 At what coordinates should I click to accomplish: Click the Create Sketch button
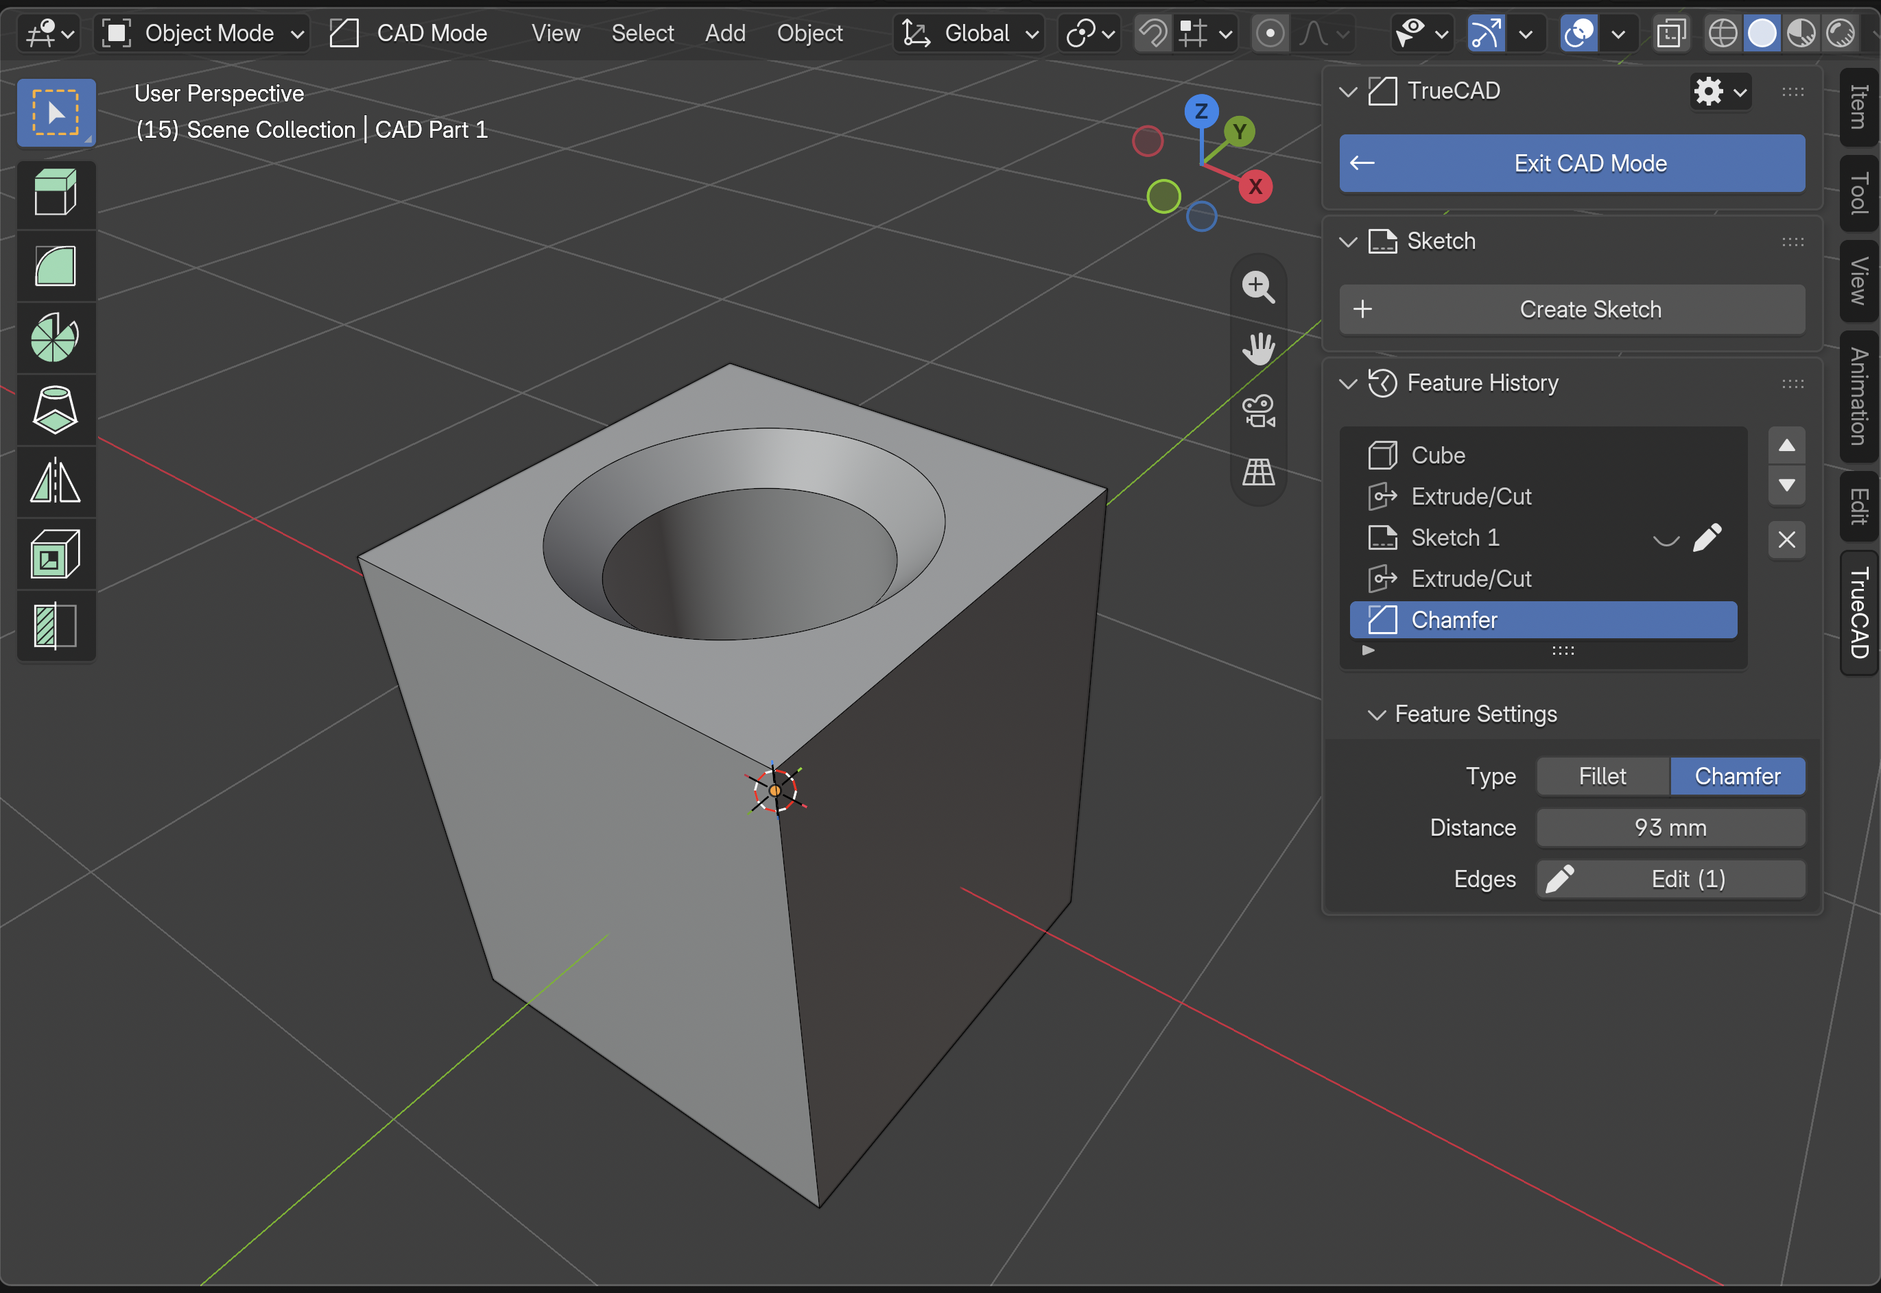pos(1572,311)
